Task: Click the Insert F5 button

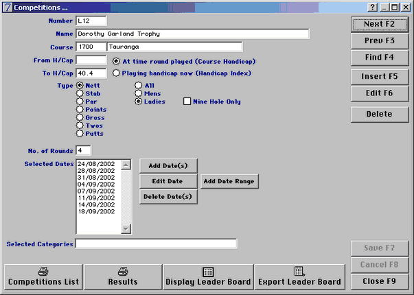Action: [380, 77]
